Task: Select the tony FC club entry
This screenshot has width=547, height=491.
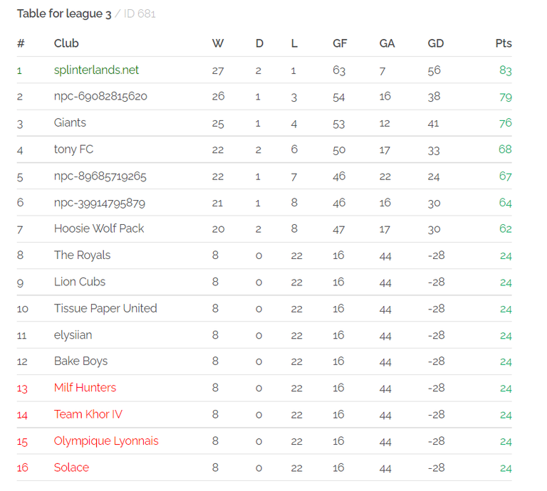Action: click(73, 149)
